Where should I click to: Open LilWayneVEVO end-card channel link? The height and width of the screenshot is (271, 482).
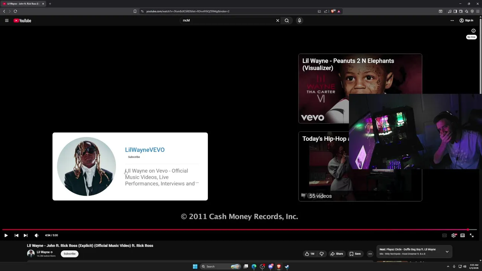coord(145,150)
